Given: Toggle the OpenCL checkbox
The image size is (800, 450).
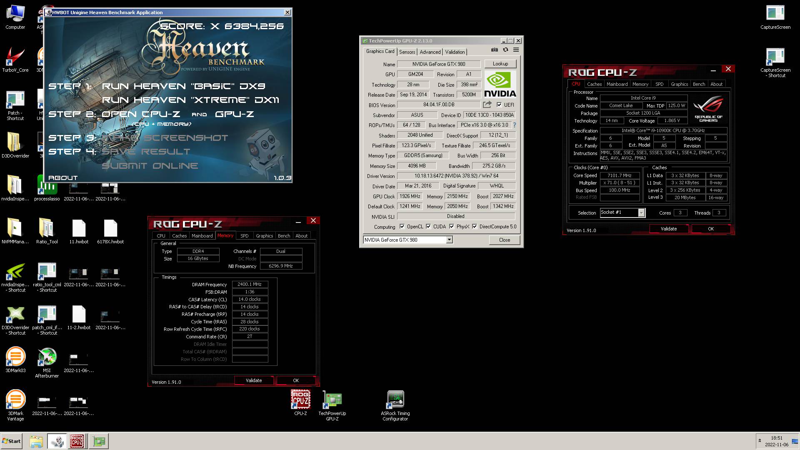Looking at the screenshot, I should (x=402, y=227).
